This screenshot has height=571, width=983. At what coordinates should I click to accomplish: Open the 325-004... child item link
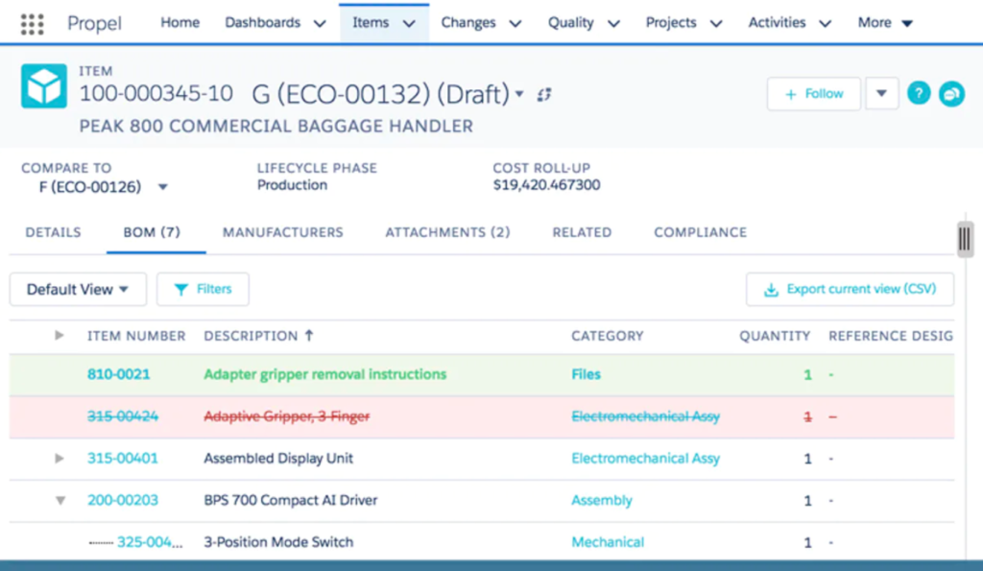coord(150,542)
